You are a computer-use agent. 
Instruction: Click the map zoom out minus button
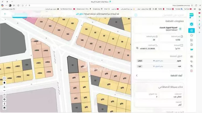pos(4,91)
